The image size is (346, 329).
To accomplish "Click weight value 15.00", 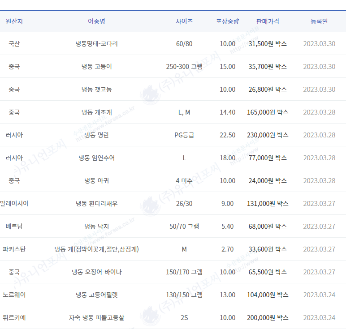I will (x=228, y=67).
